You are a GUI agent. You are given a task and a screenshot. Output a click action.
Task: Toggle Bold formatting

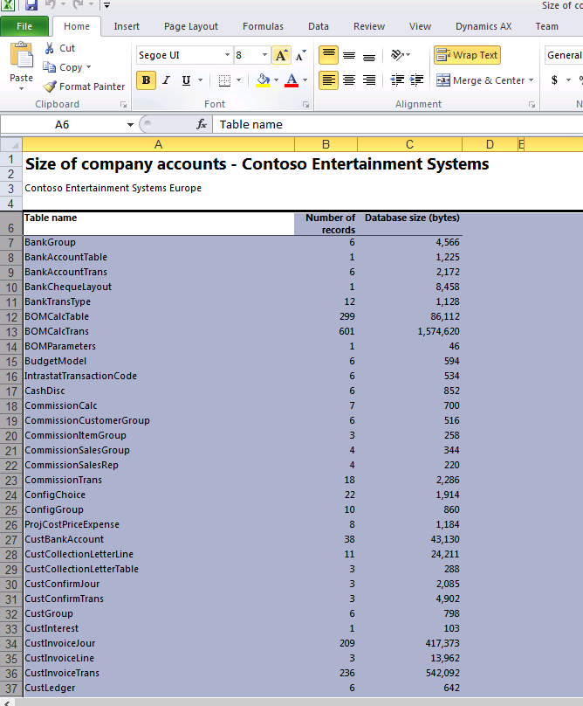click(x=146, y=80)
